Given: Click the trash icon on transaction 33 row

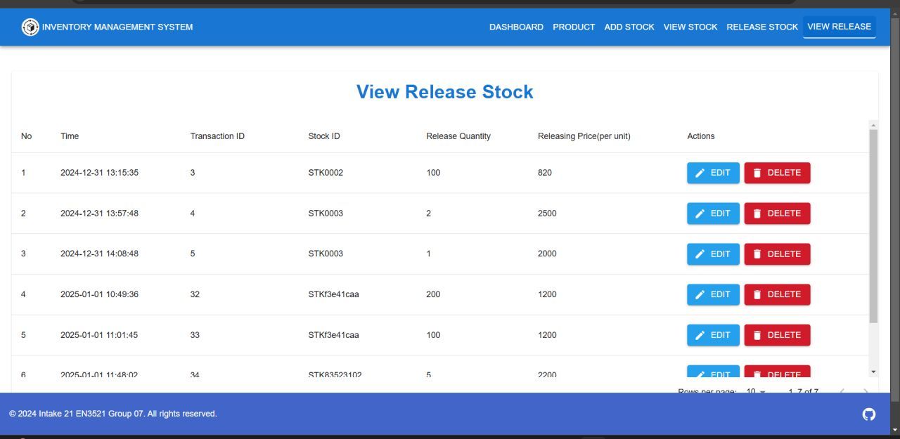Looking at the screenshot, I should point(757,335).
